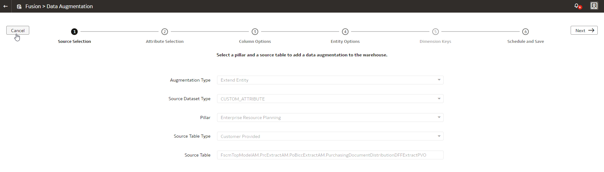Expand the Pillar dropdown arrow

[439, 118]
